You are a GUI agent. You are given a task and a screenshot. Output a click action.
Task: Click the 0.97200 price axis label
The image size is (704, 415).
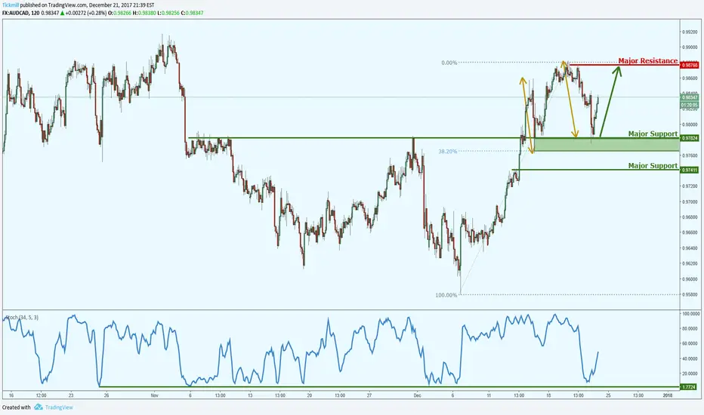(690, 186)
